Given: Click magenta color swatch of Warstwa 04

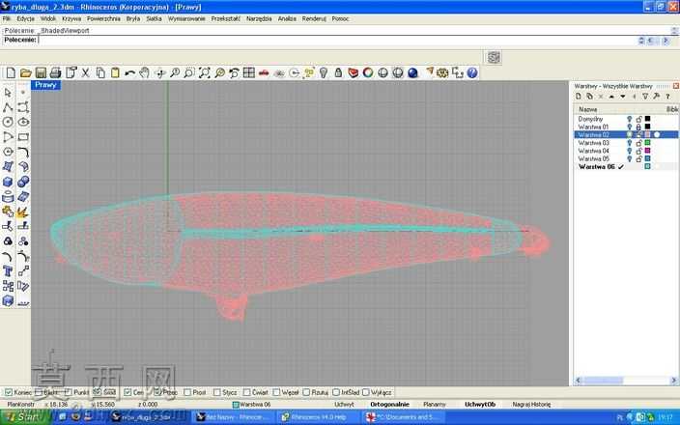Looking at the screenshot, I should pos(647,151).
